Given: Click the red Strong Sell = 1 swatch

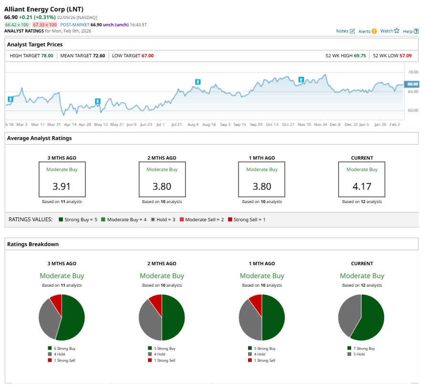Looking at the screenshot, I should (x=229, y=219).
